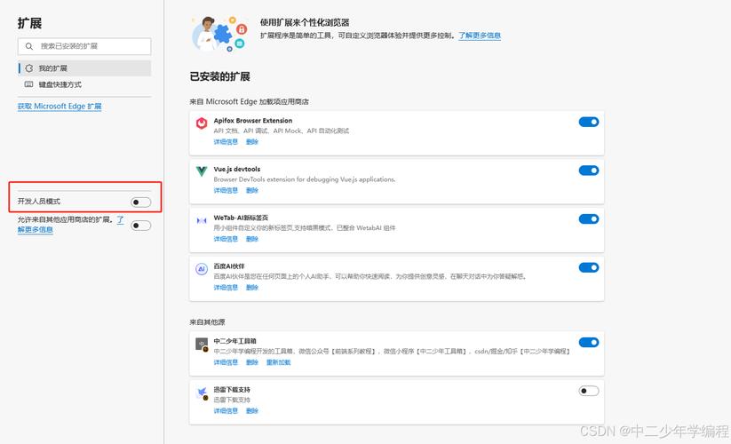Focus the 搜索已安装的扩展 search field
Image resolution: width=731 pixels, height=444 pixels.
click(84, 46)
